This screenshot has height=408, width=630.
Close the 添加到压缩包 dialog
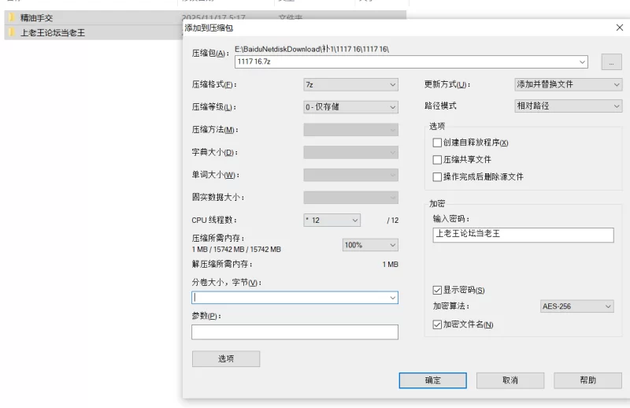pyautogui.click(x=619, y=28)
